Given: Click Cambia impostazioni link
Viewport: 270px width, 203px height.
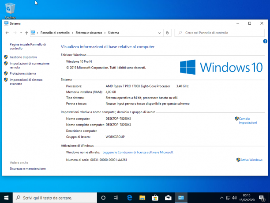Looking at the screenshot, I should tap(248, 120).
